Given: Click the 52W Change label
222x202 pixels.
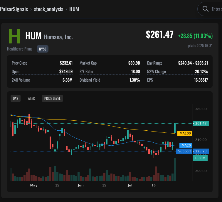Looking at the screenshot, I should tap(157, 71).
